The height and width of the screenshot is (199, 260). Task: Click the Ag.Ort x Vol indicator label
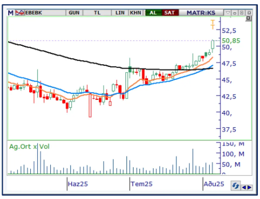(29, 147)
